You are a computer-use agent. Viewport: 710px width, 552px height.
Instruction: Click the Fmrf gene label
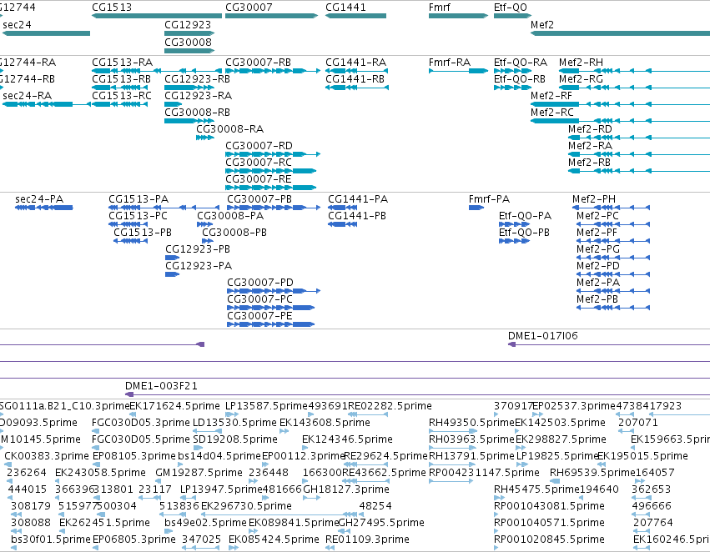point(439,8)
